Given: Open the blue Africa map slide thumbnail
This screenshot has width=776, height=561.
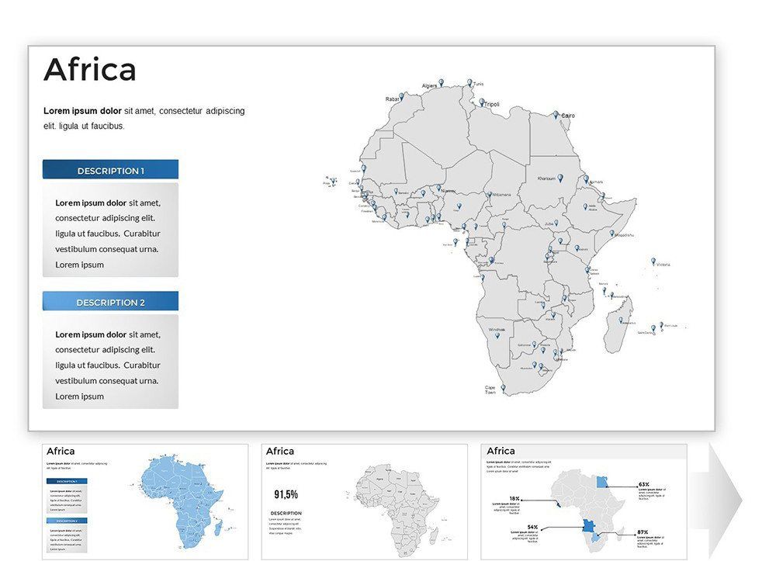Looking at the screenshot, I should coord(144,499).
